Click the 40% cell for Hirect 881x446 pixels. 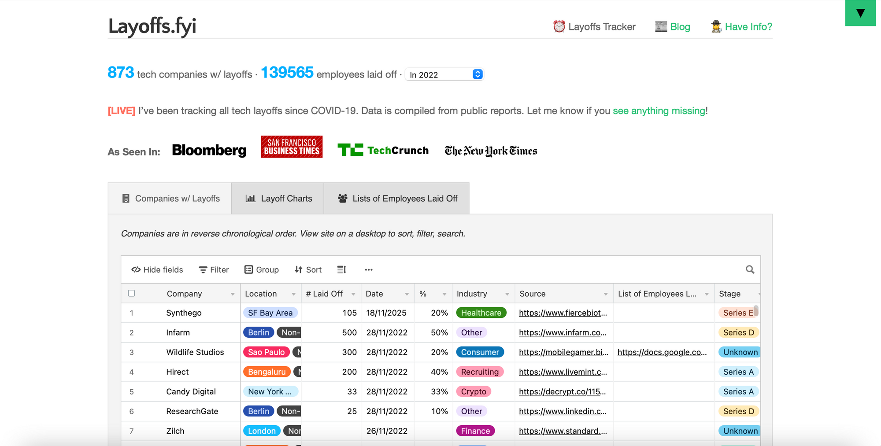tap(433, 372)
